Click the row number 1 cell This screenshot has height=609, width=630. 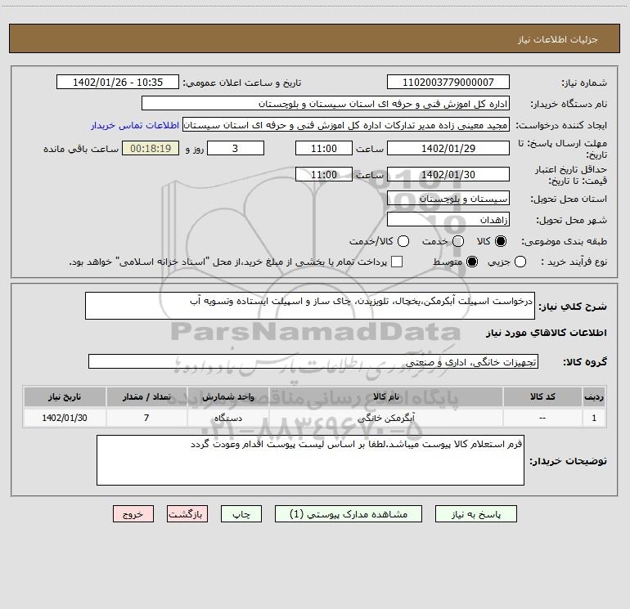(594, 418)
